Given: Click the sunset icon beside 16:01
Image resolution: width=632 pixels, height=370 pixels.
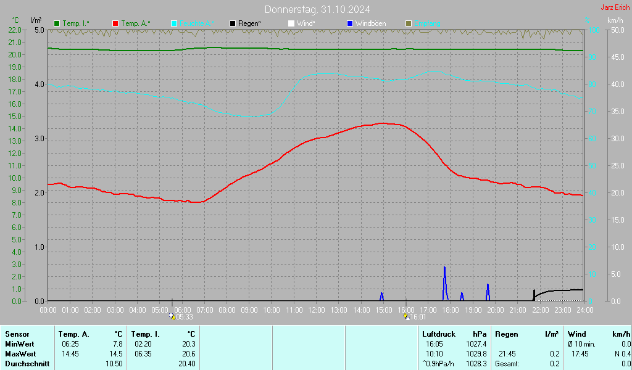Looking at the screenshot, I should point(406,316).
